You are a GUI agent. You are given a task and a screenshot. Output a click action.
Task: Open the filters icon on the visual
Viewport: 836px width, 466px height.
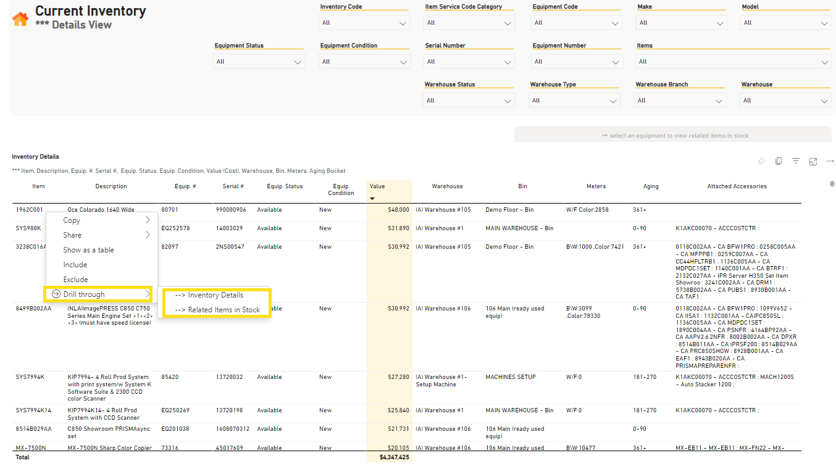point(796,161)
